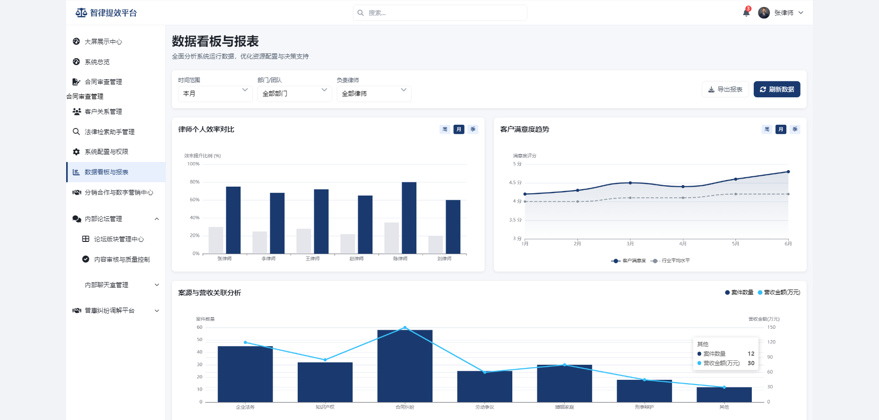Open the notification bell with badge
Image resolution: width=879 pixels, height=420 pixels.
(x=746, y=13)
